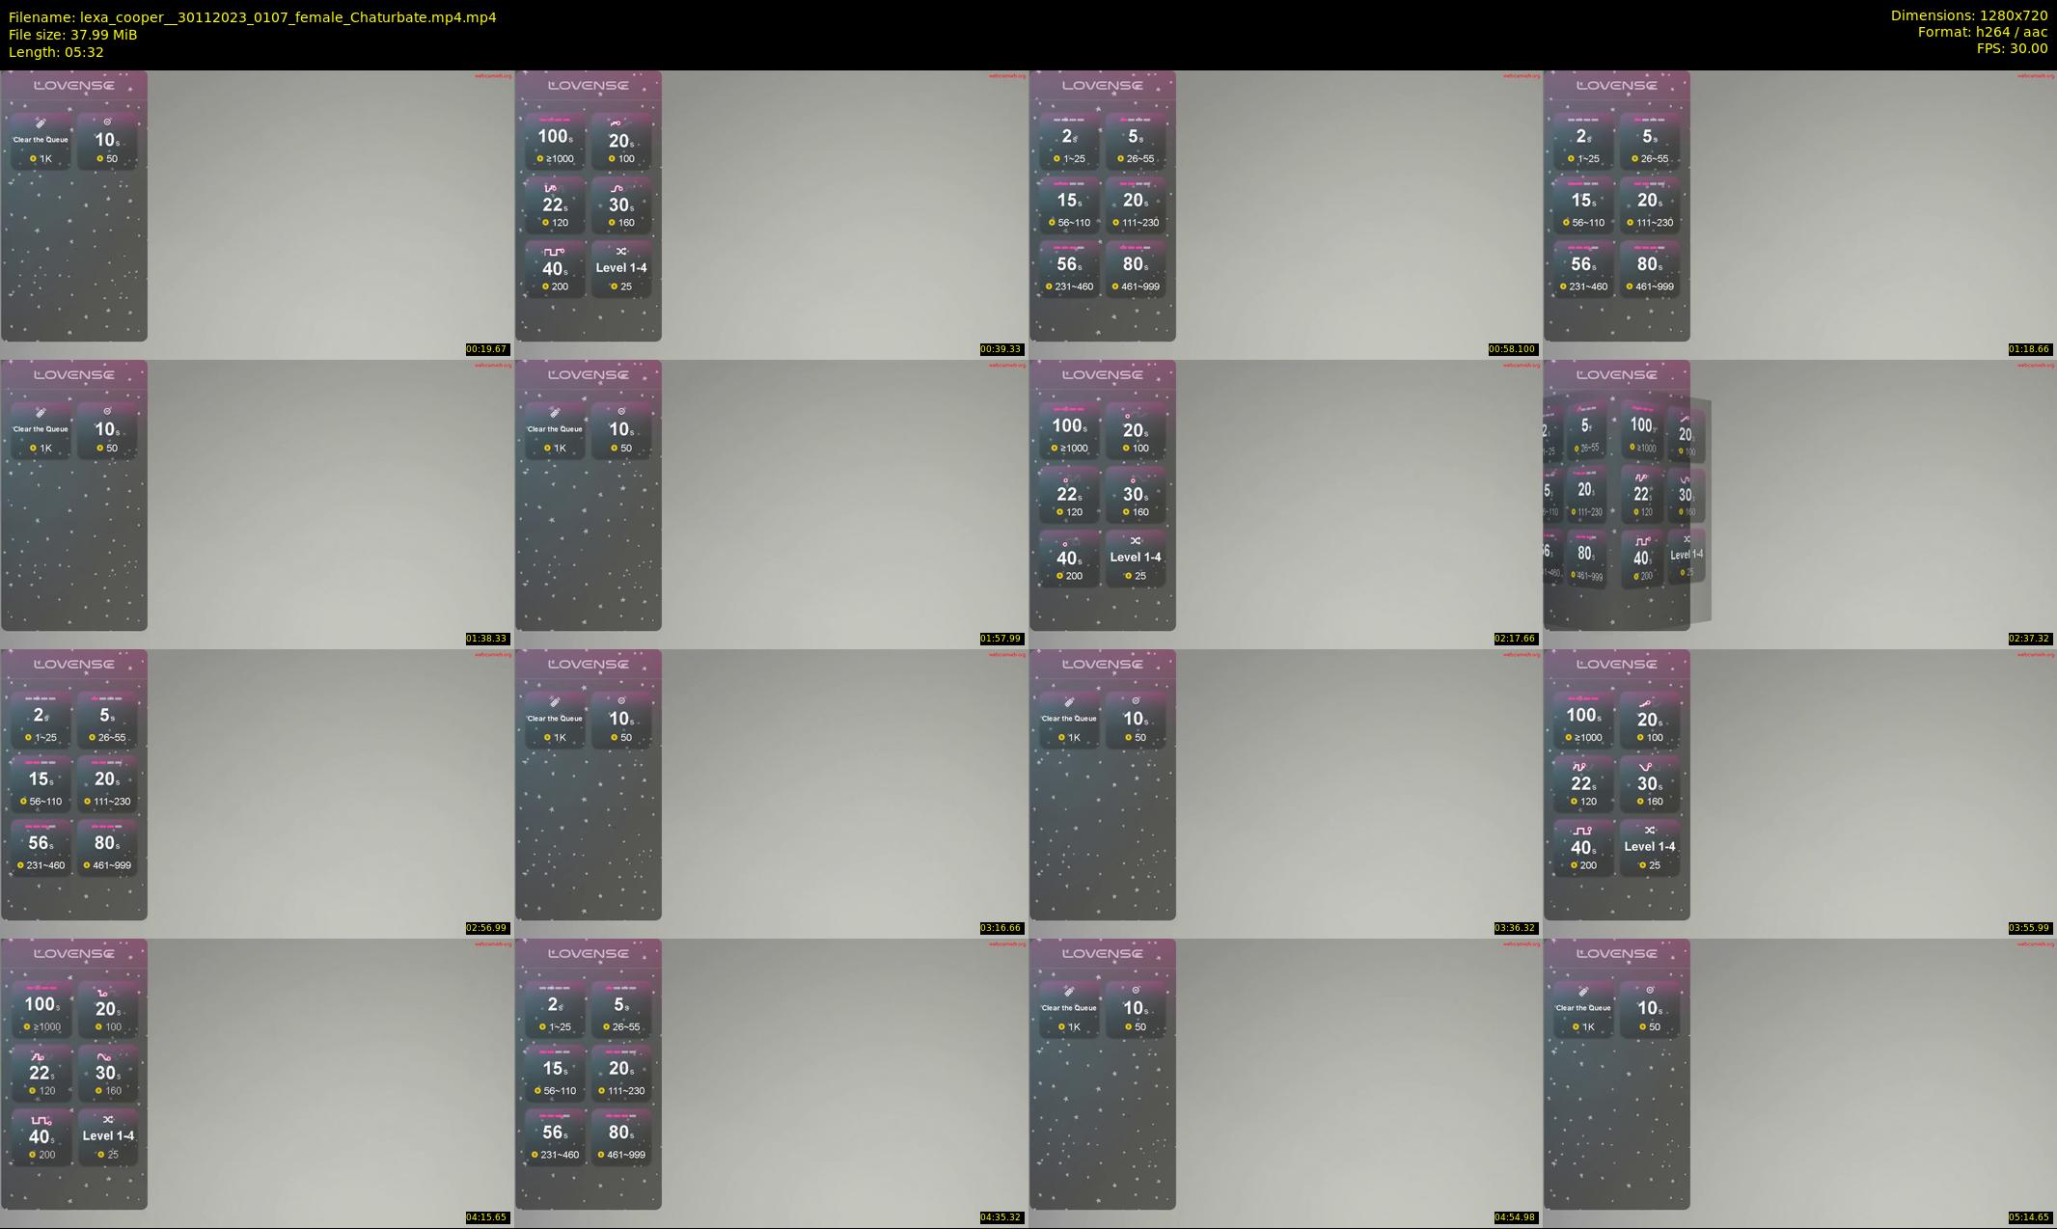Open the thumbnail frame stamped 05:14.65

pos(1799,1082)
